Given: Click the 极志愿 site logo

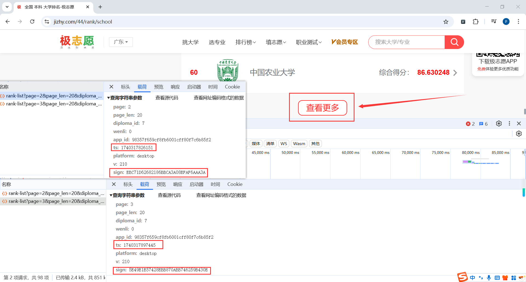Looking at the screenshot, I should [77, 42].
